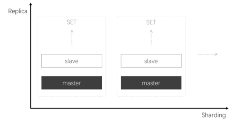Click the "Sharding" axis label
The width and height of the screenshot is (235, 125).
[213, 115]
